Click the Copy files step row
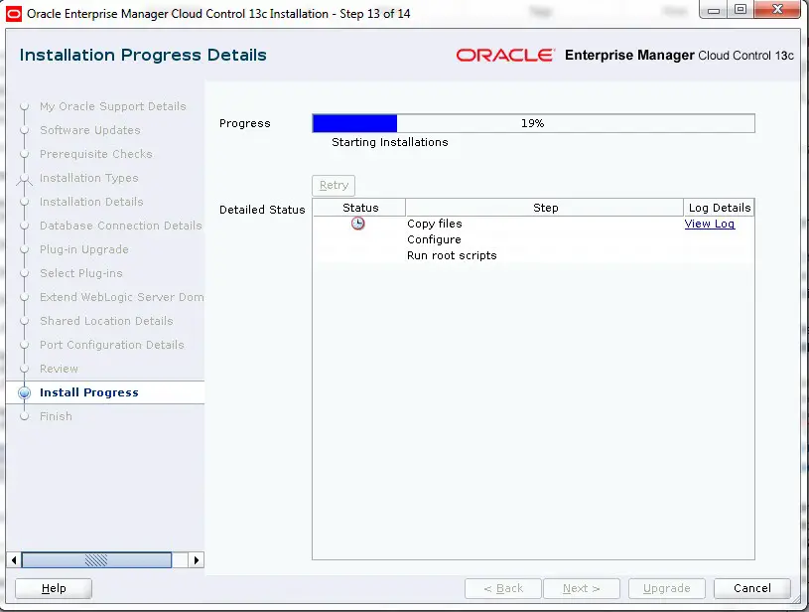This screenshot has height=612, width=809. [x=533, y=224]
